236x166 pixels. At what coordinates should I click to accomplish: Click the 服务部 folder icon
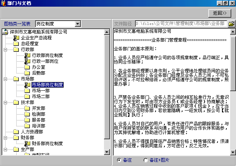[x=27, y=120]
